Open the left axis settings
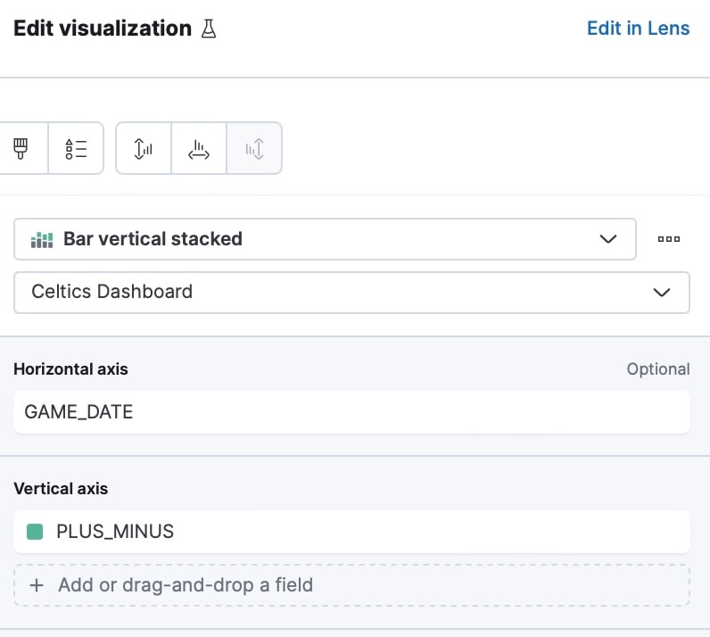Viewport: 710px width, 637px height. tap(143, 148)
